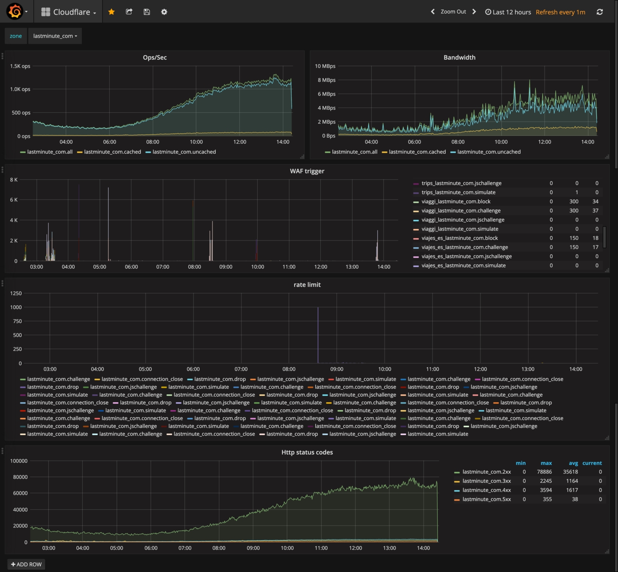
Task: Click the WAF legend vertical scrollbar
Action: [605, 236]
